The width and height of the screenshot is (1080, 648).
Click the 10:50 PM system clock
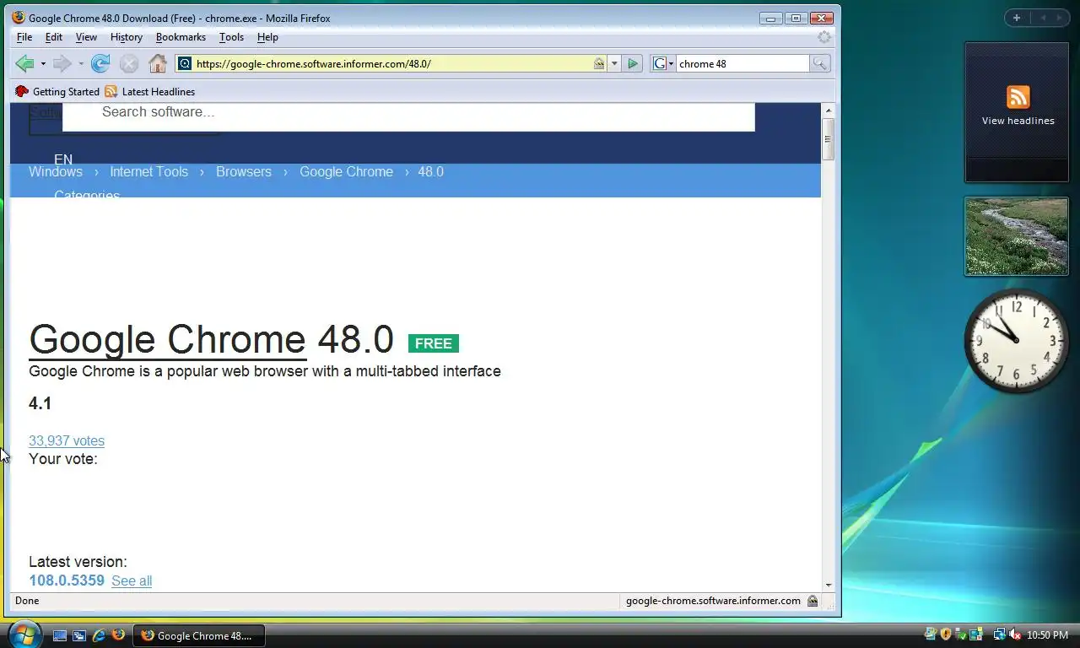[x=1048, y=635]
